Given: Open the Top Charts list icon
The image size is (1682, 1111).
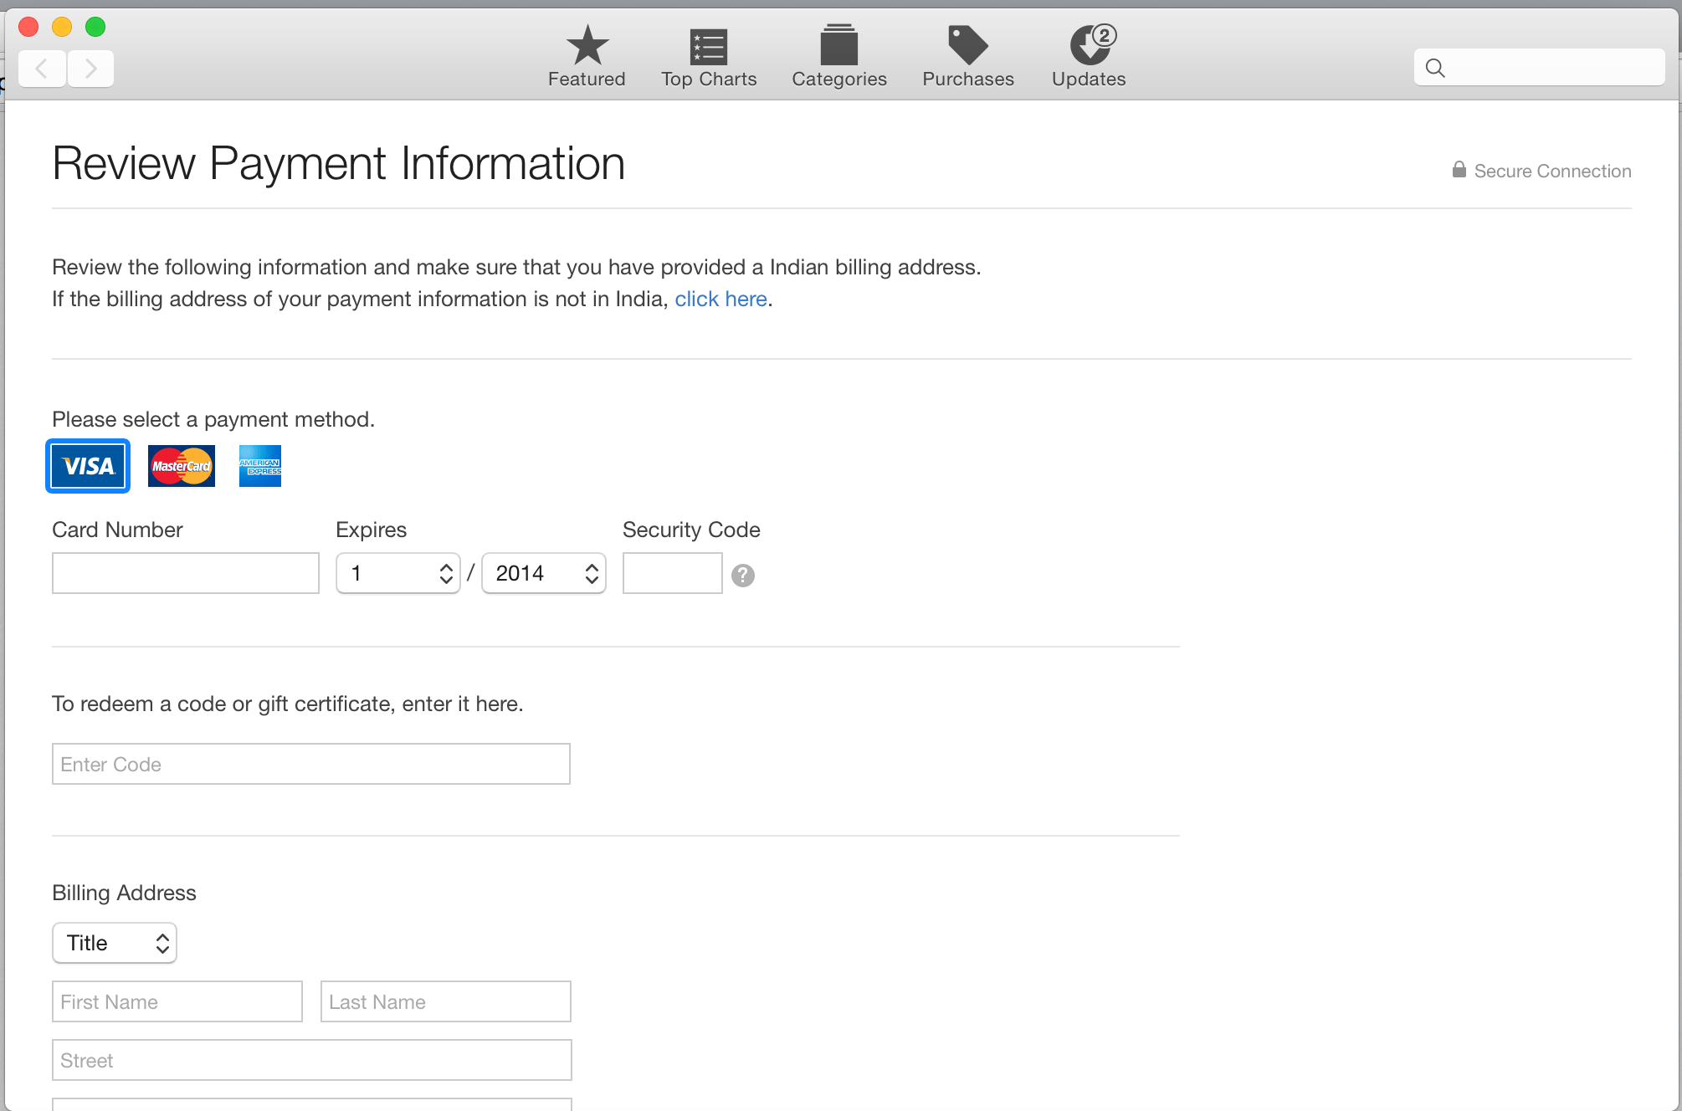Looking at the screenshot, I should tap(708, 46).
